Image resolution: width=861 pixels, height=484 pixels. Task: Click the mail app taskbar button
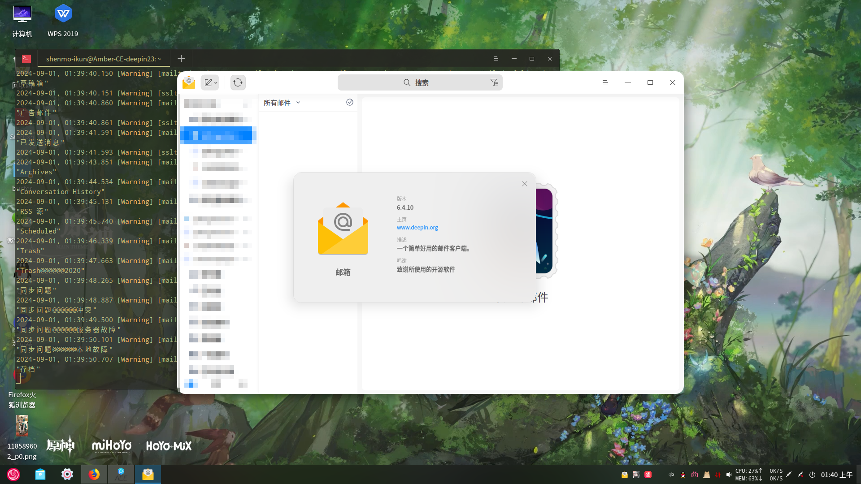point(148,474)
